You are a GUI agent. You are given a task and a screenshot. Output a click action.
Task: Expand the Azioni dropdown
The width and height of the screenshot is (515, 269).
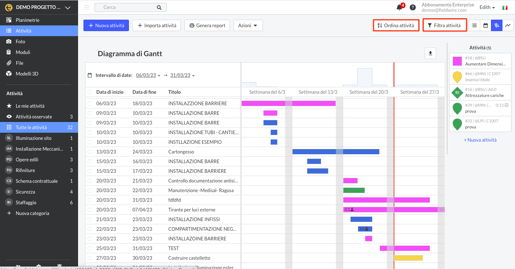coord(248,25)
